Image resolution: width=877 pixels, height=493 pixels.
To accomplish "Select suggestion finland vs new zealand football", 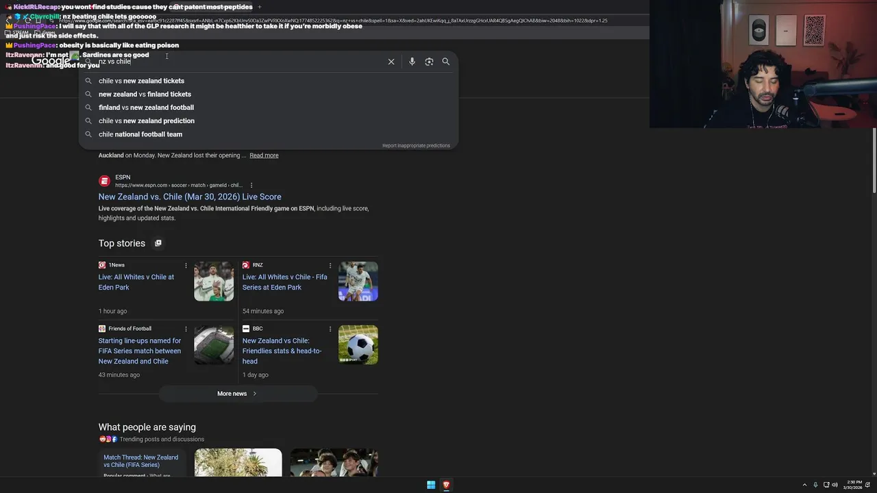I will click(269, 108).
